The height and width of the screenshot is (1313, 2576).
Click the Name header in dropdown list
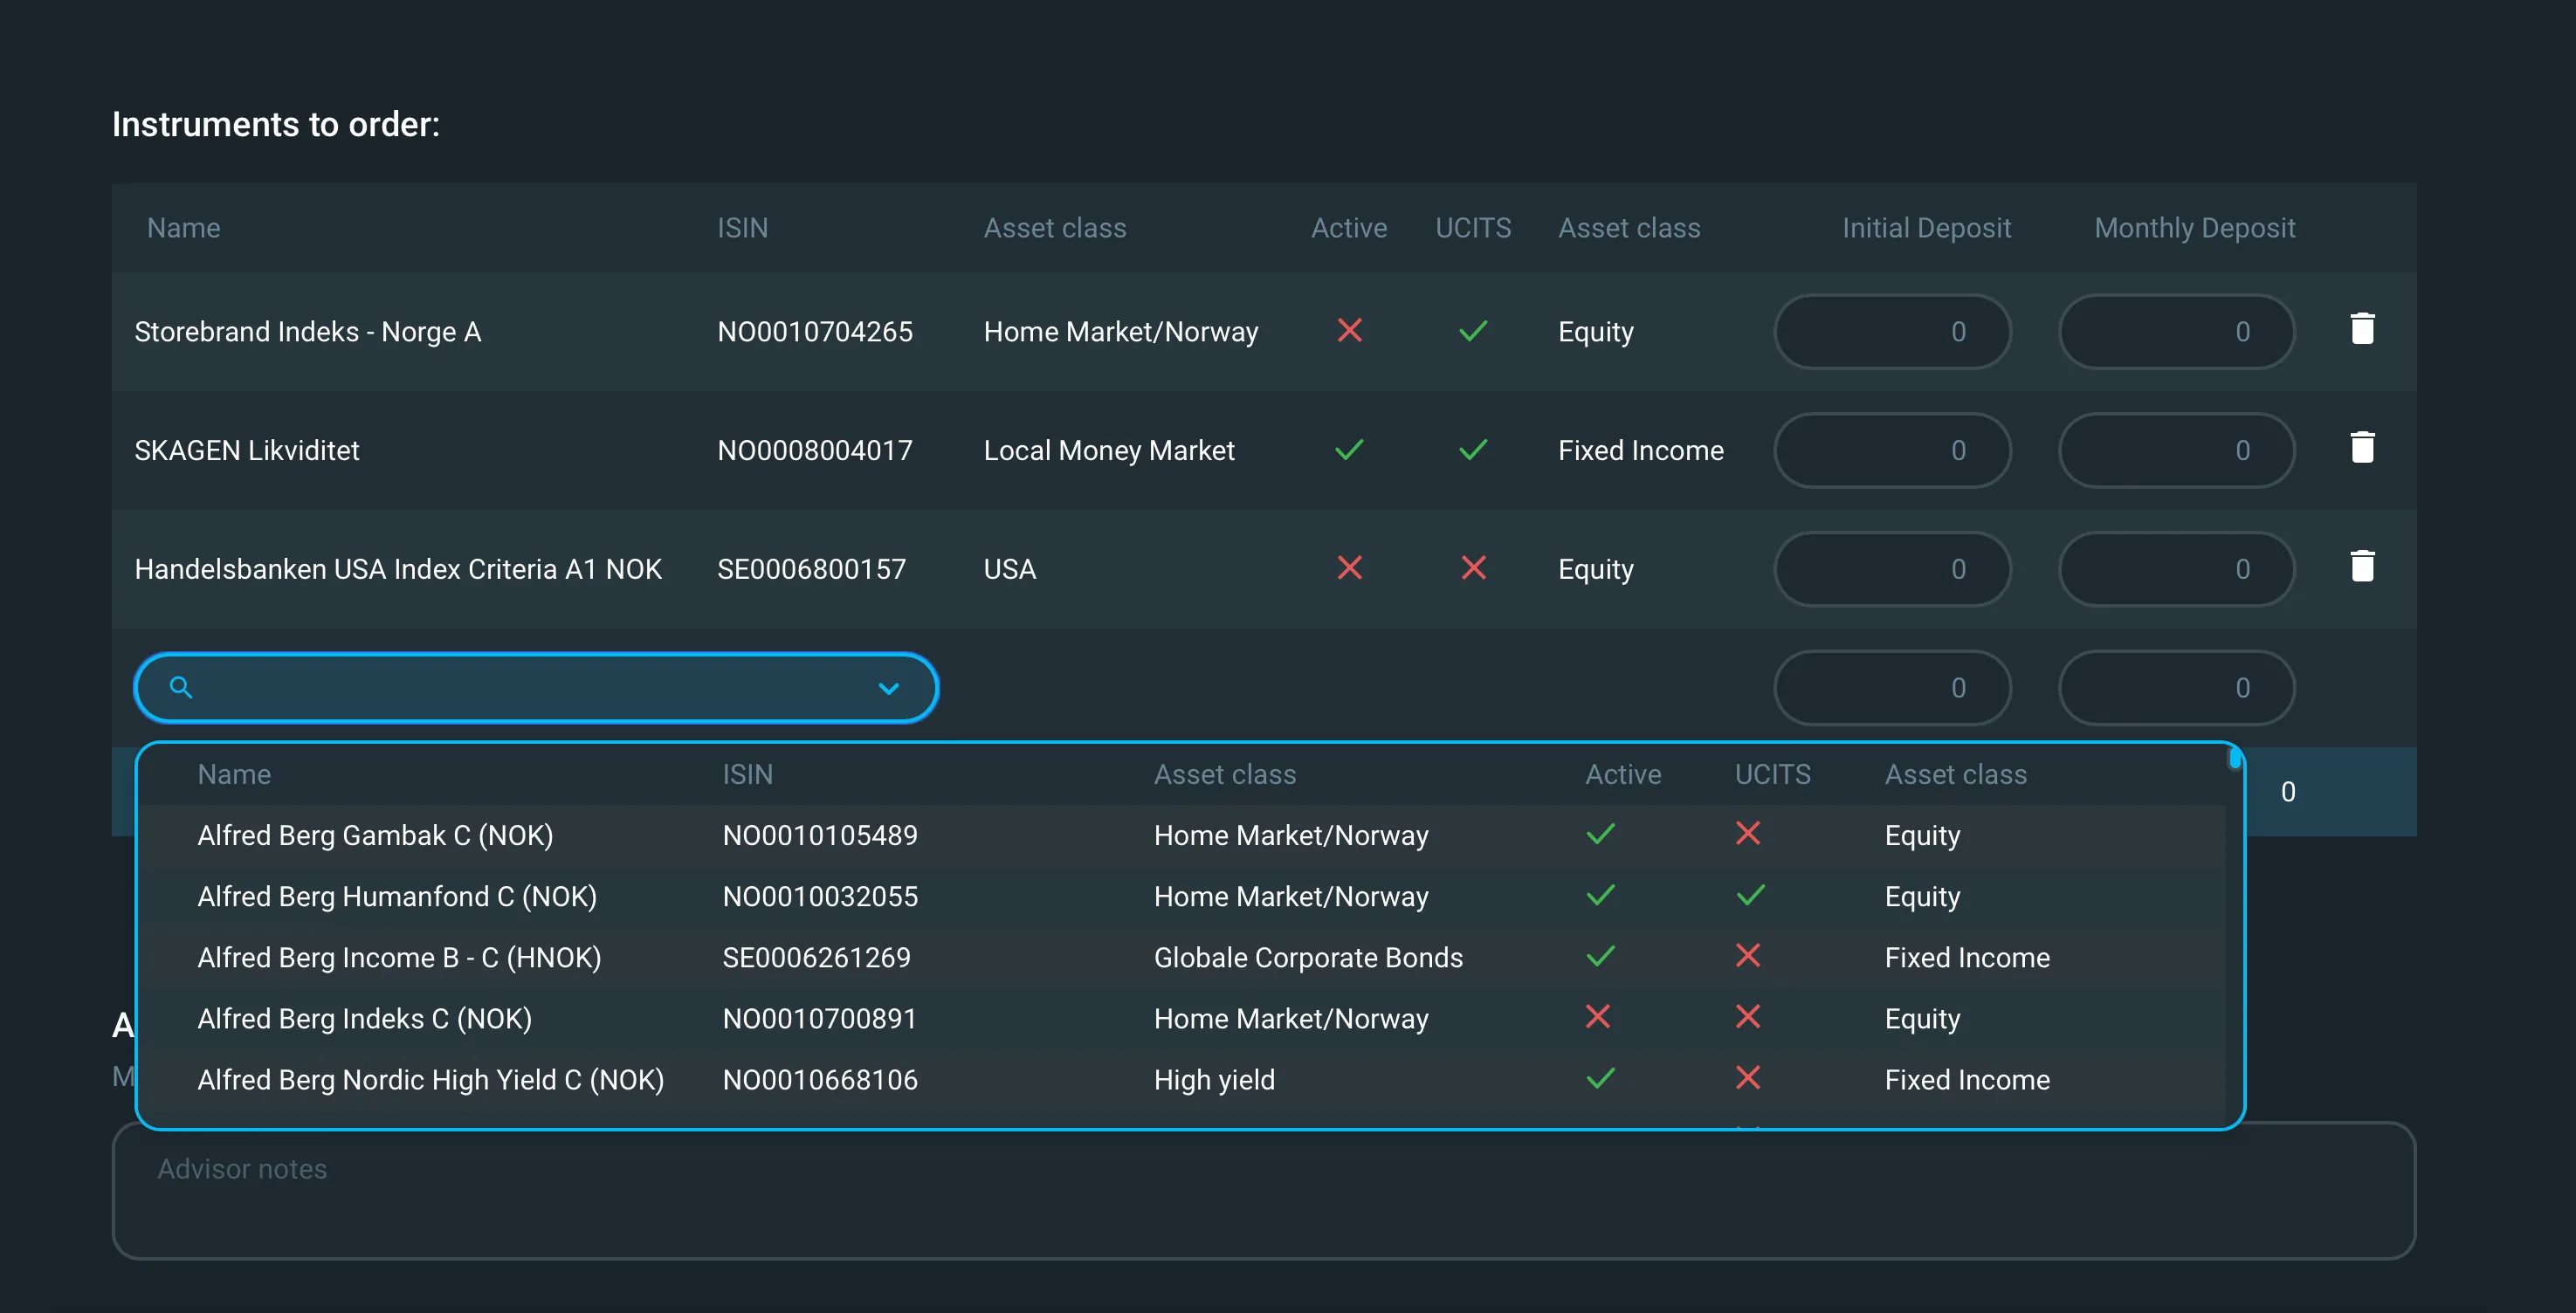(234, 774)
